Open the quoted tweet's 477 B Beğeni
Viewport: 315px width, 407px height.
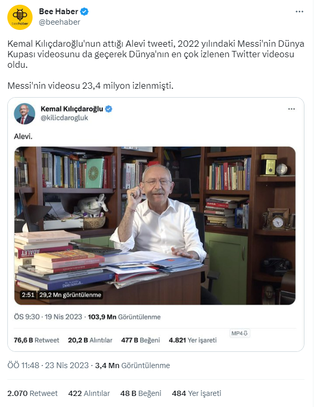point(140,340)
